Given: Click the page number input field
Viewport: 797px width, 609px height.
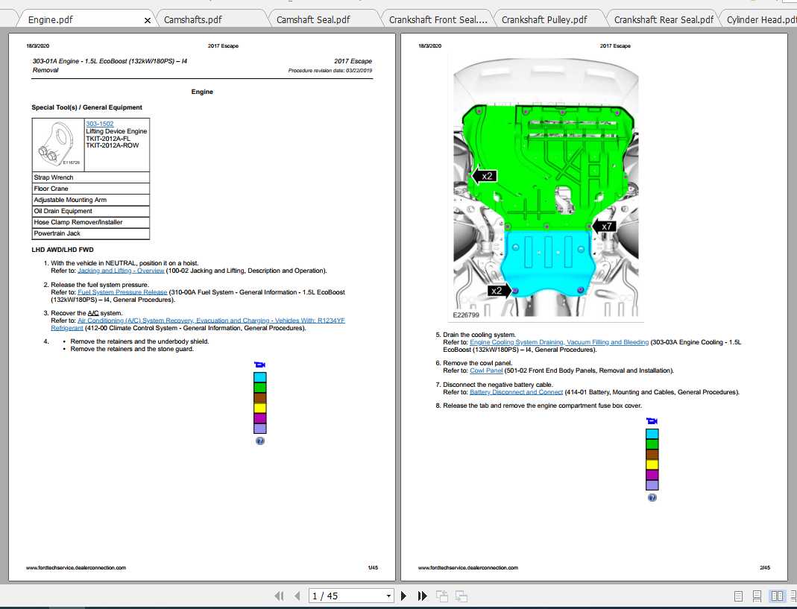Looking at the screenshot, I should [x=344, y=596].
